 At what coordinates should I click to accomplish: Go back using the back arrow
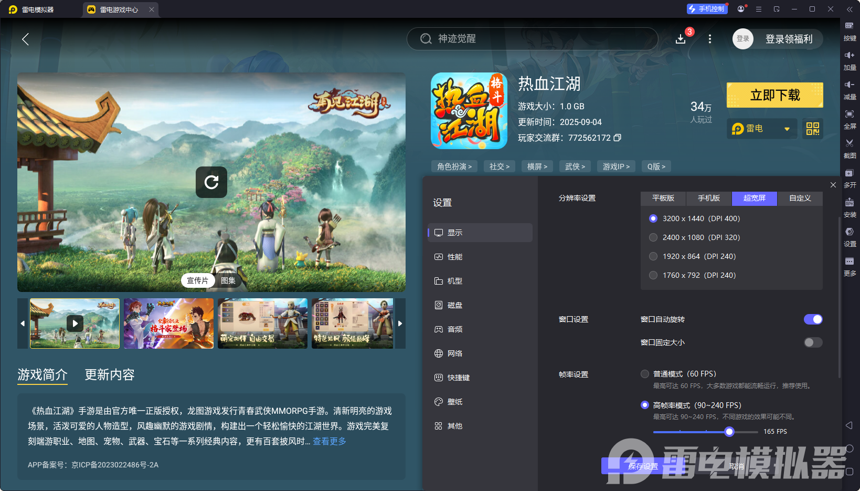[x=25, y=39]
